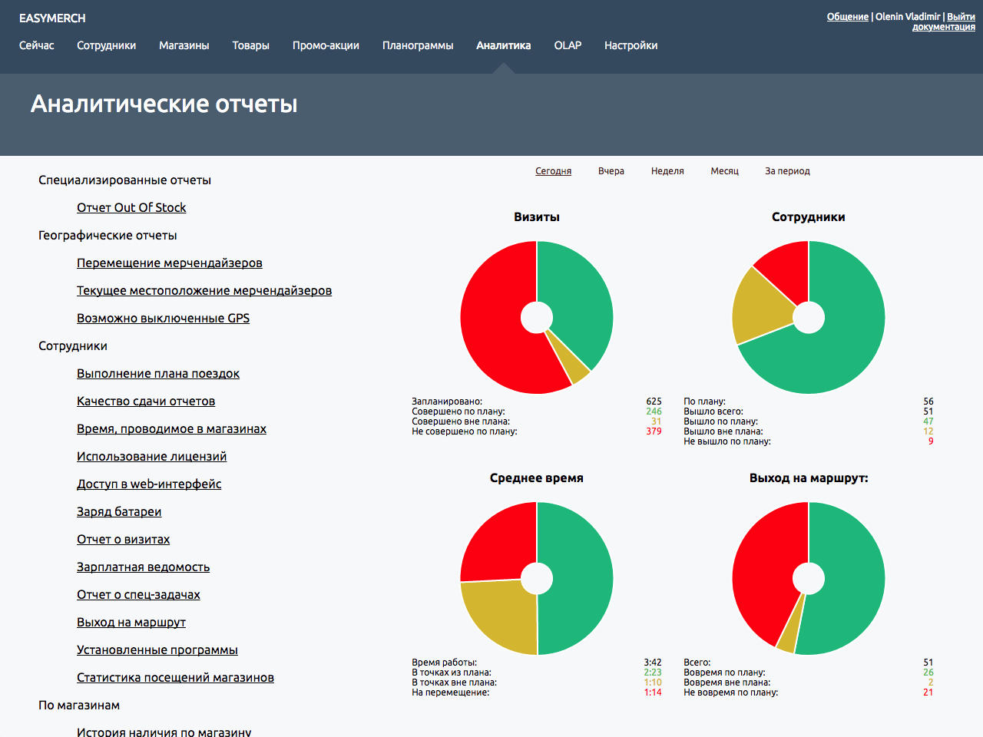The image size is (983, 737).
Task: Open Выполнение плана поездок report
Action: pos(158,373)
